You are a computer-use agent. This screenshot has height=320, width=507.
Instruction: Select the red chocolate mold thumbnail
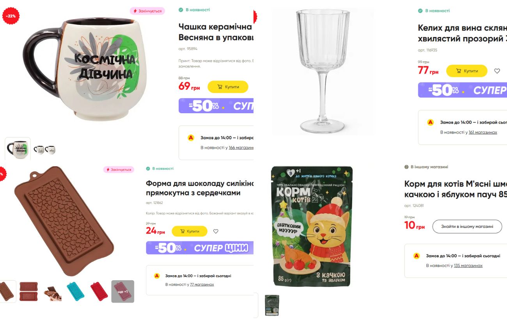pyautogui.click(x=99, y=292)
